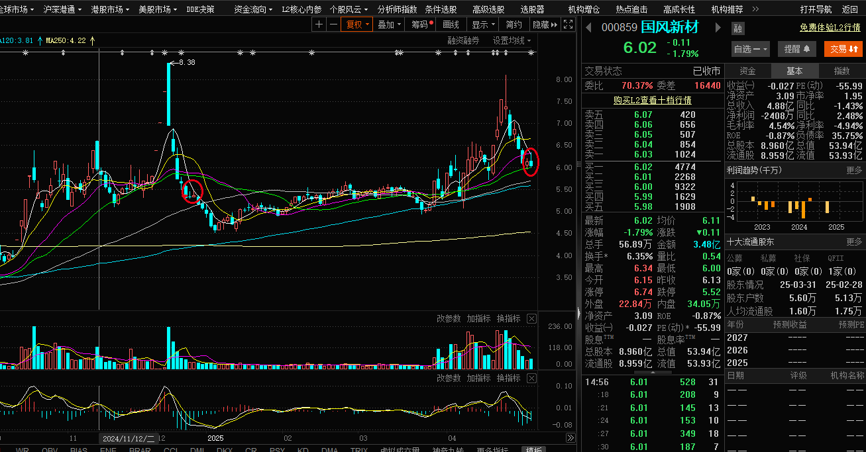The width and height of the screenshot is (866, 452).
Task: Switch to the 基本 tab
Action: pos(795,71)
